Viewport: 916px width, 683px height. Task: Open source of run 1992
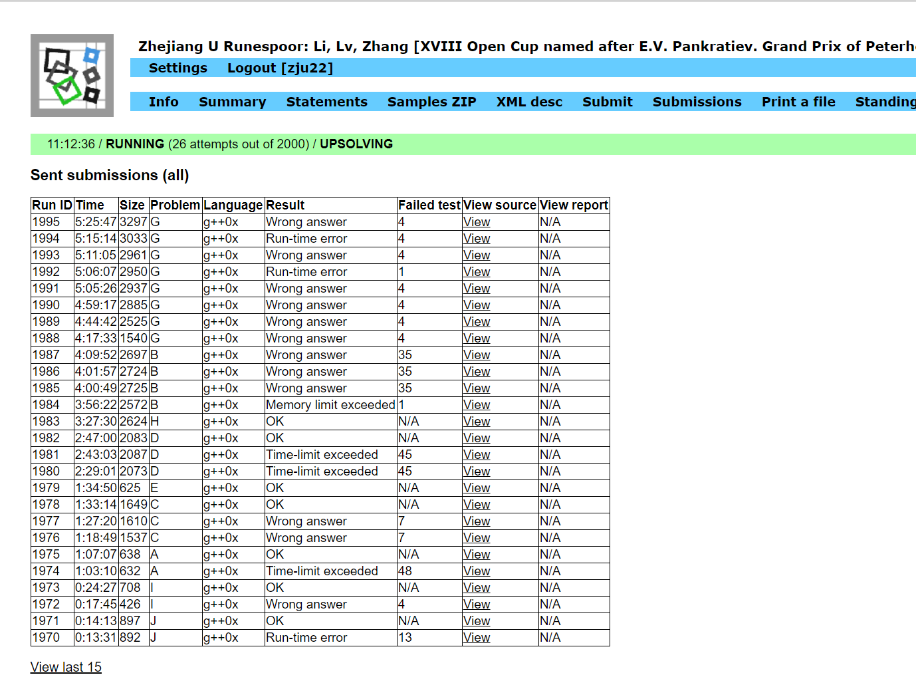click(x=477, y=272)
